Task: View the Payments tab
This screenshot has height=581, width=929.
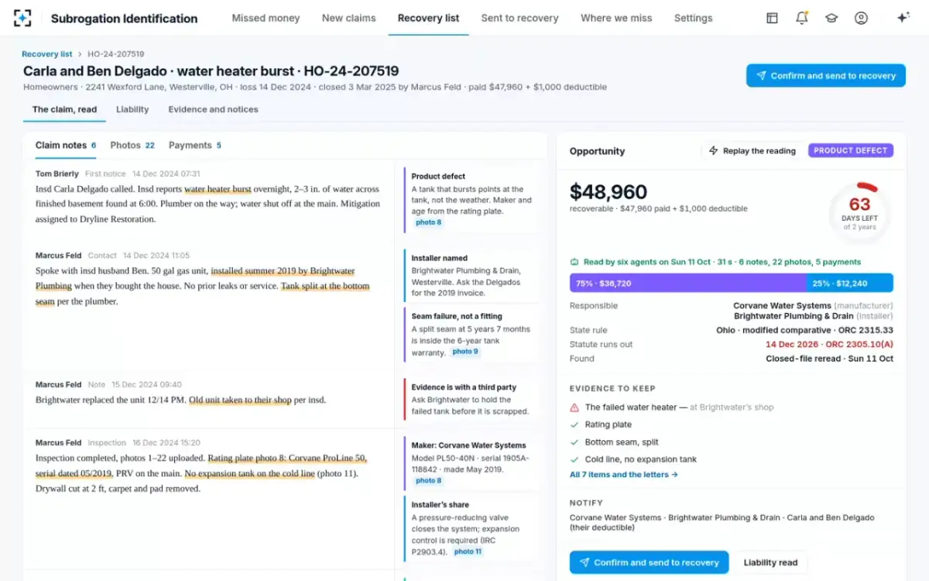Action: 195,145
